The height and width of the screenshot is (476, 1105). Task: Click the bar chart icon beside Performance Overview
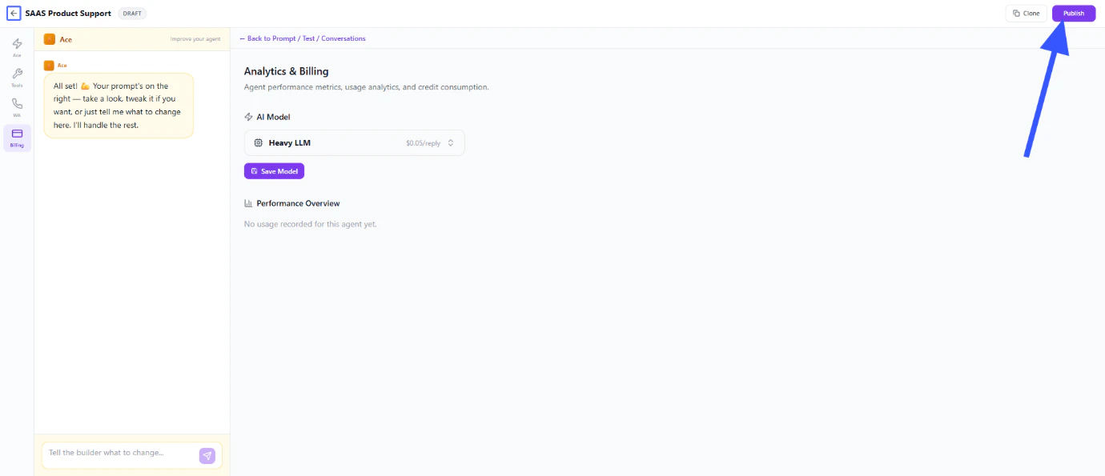(x=248, y=203)
